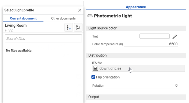This screenshot has height=103, width=189.
Task: Click the Distribution section header
Action: [x=136, y=56]
